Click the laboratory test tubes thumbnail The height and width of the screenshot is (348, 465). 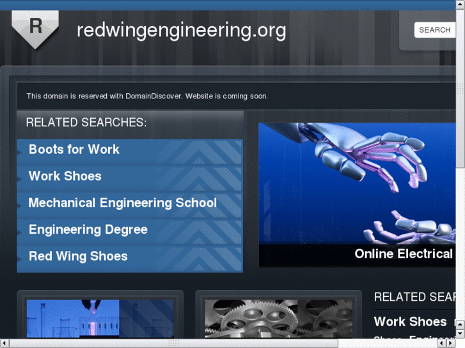tap(100, 319)
